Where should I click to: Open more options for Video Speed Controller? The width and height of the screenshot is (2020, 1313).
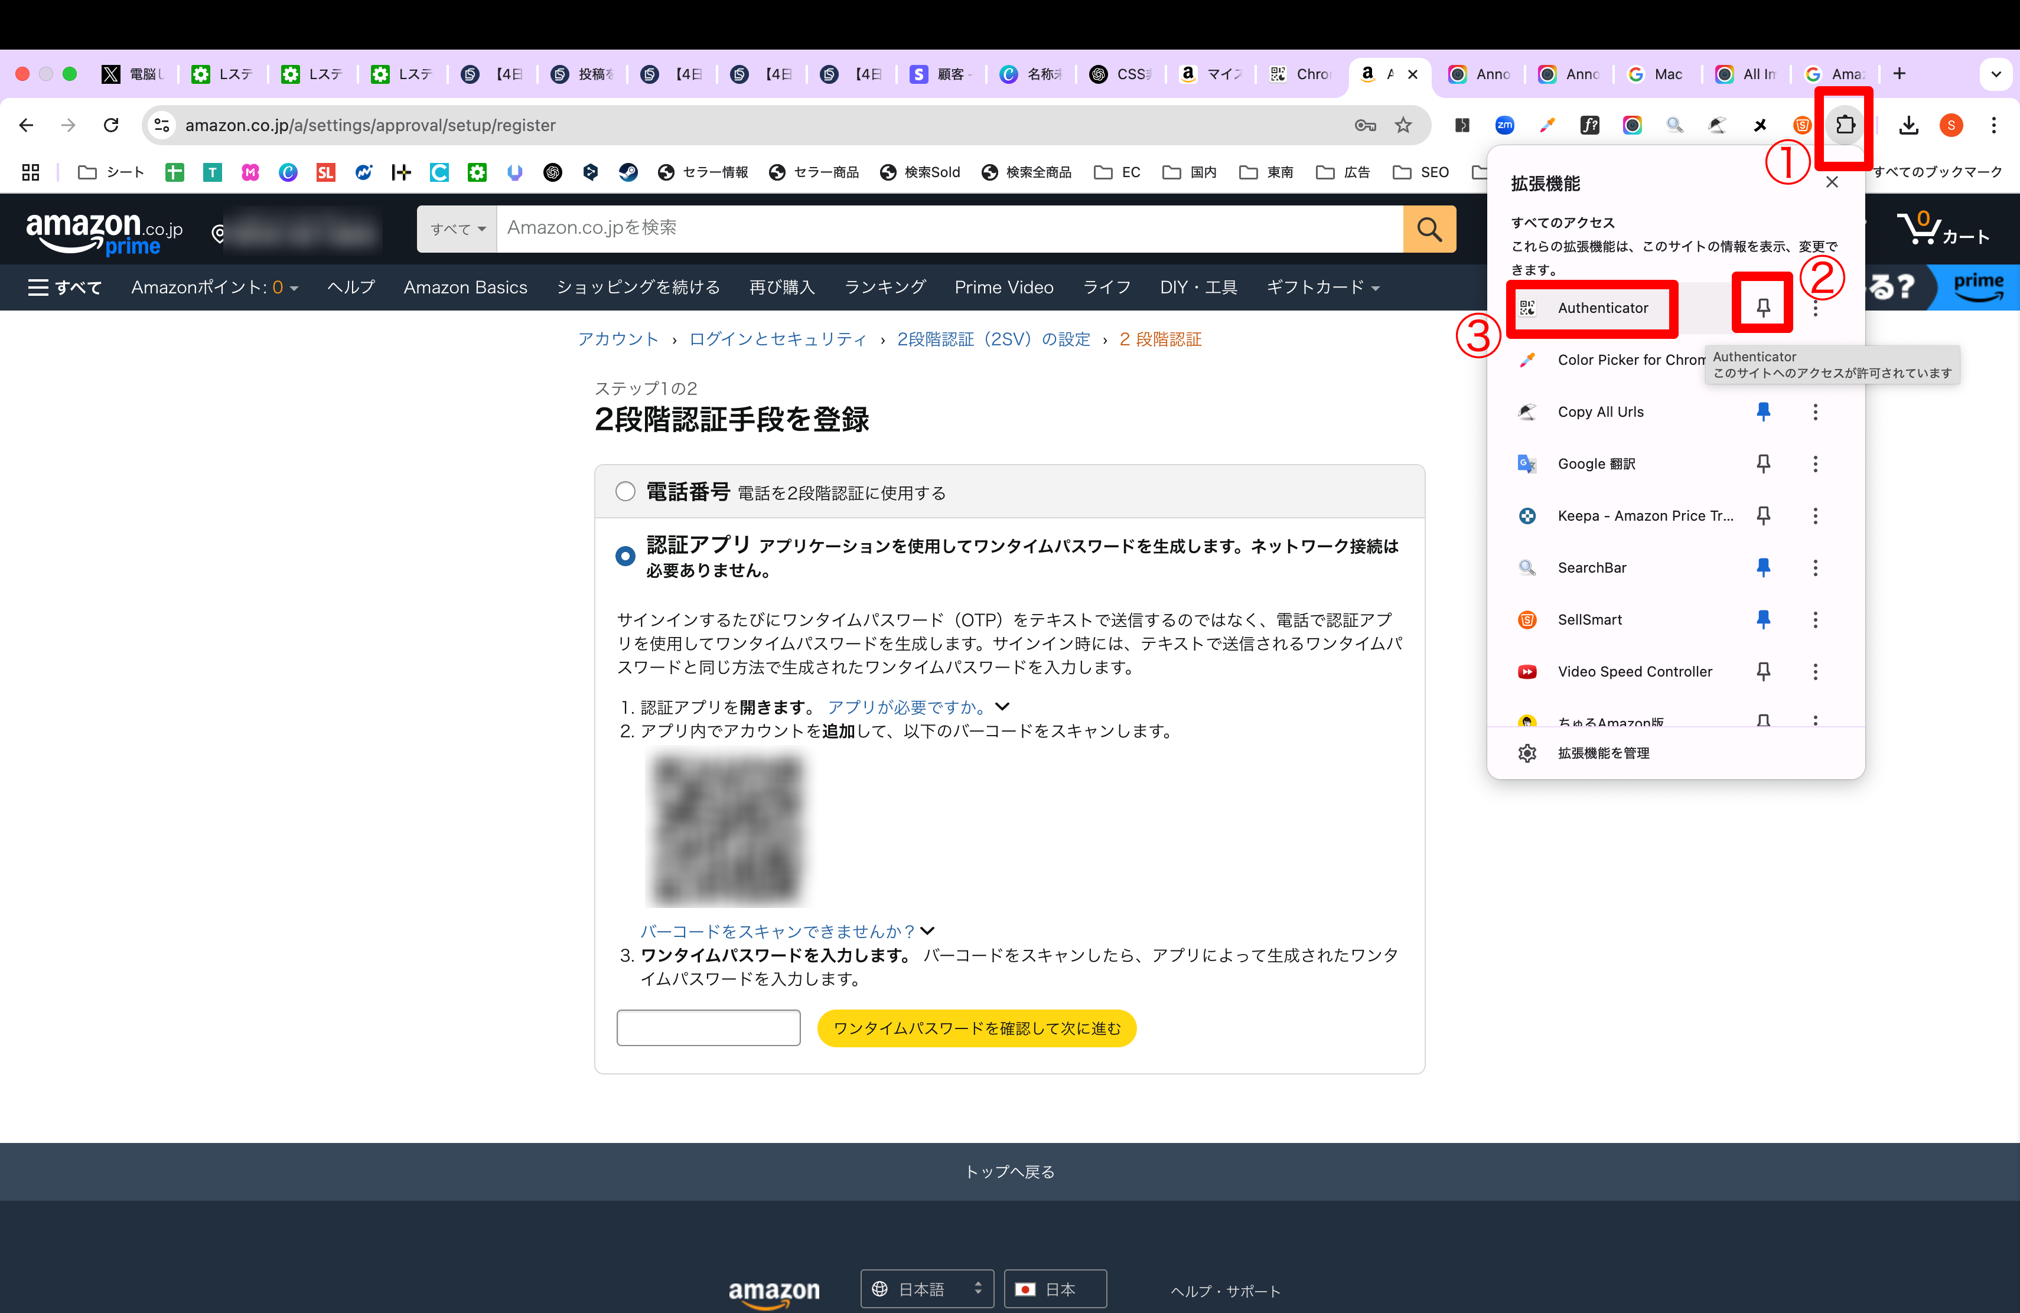pyautogui.click(x=1816, y=672)
